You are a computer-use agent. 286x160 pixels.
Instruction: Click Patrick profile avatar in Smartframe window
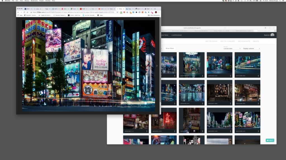point(272,35)
